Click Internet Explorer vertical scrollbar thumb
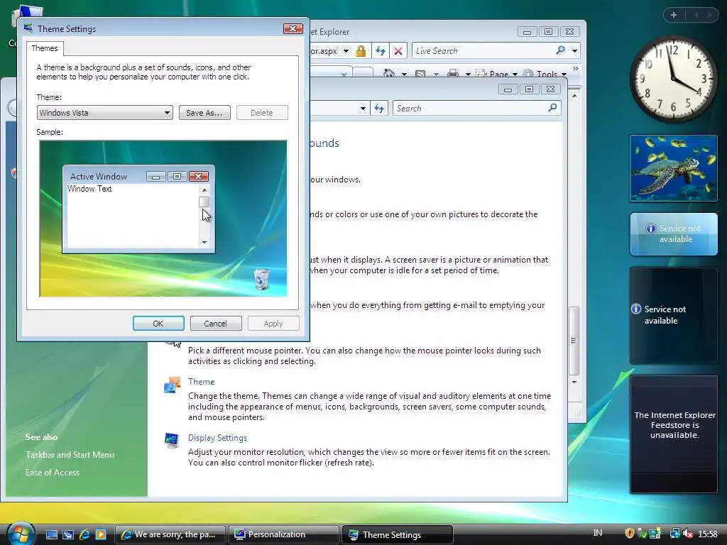The width and height of the screenshot is (727, 545). pyautogui.click(x=574, y=341)
